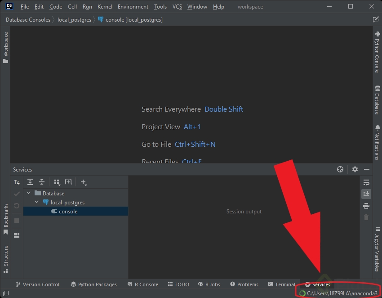Click the anaconda3 interpreter status widget

click(338, 293)
